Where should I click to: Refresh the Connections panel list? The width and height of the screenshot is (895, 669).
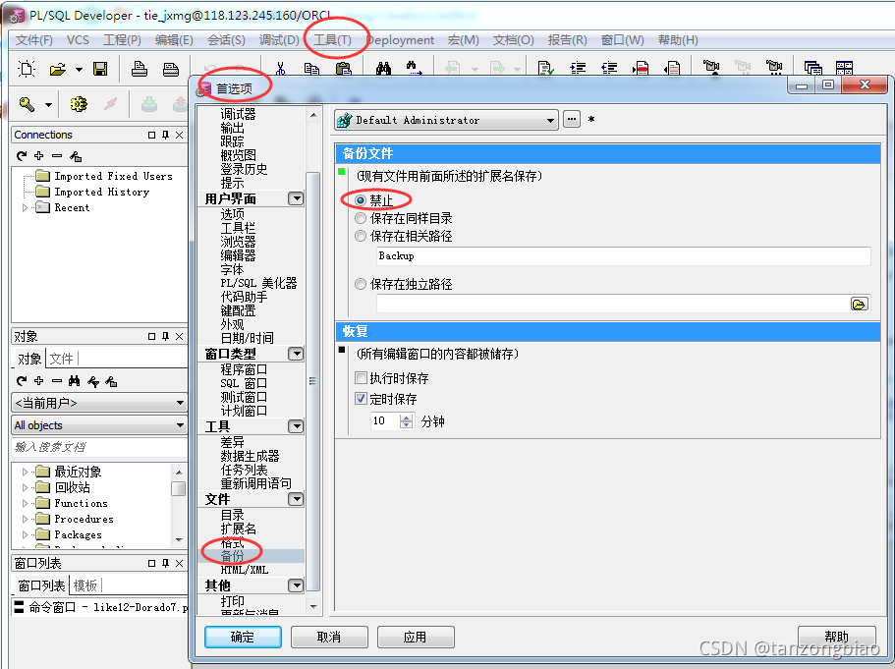pyautogui.click(x=21, y=156)
